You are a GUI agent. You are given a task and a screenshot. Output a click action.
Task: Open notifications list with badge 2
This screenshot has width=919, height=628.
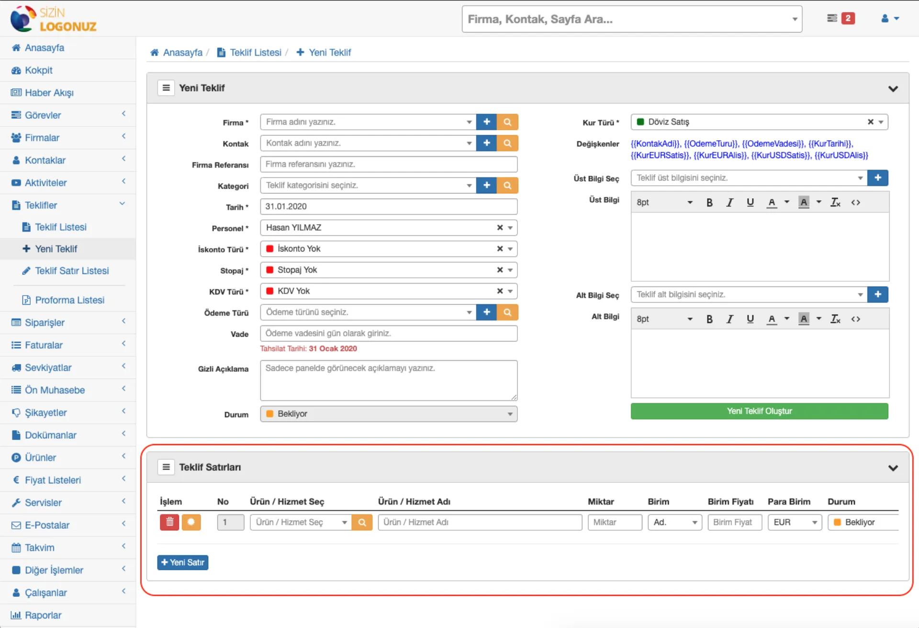click(841, 18)
